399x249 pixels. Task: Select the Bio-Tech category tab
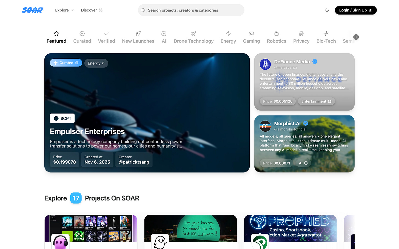[326, 37]
